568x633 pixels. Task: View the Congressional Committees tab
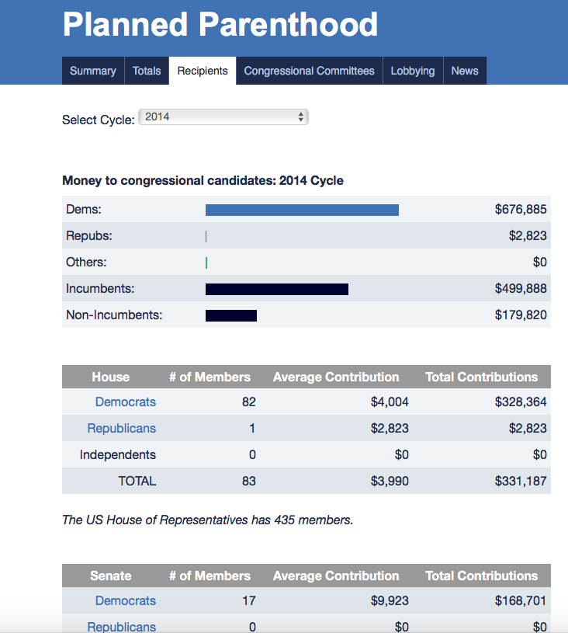pyautogui.click(x=309, y=71)
